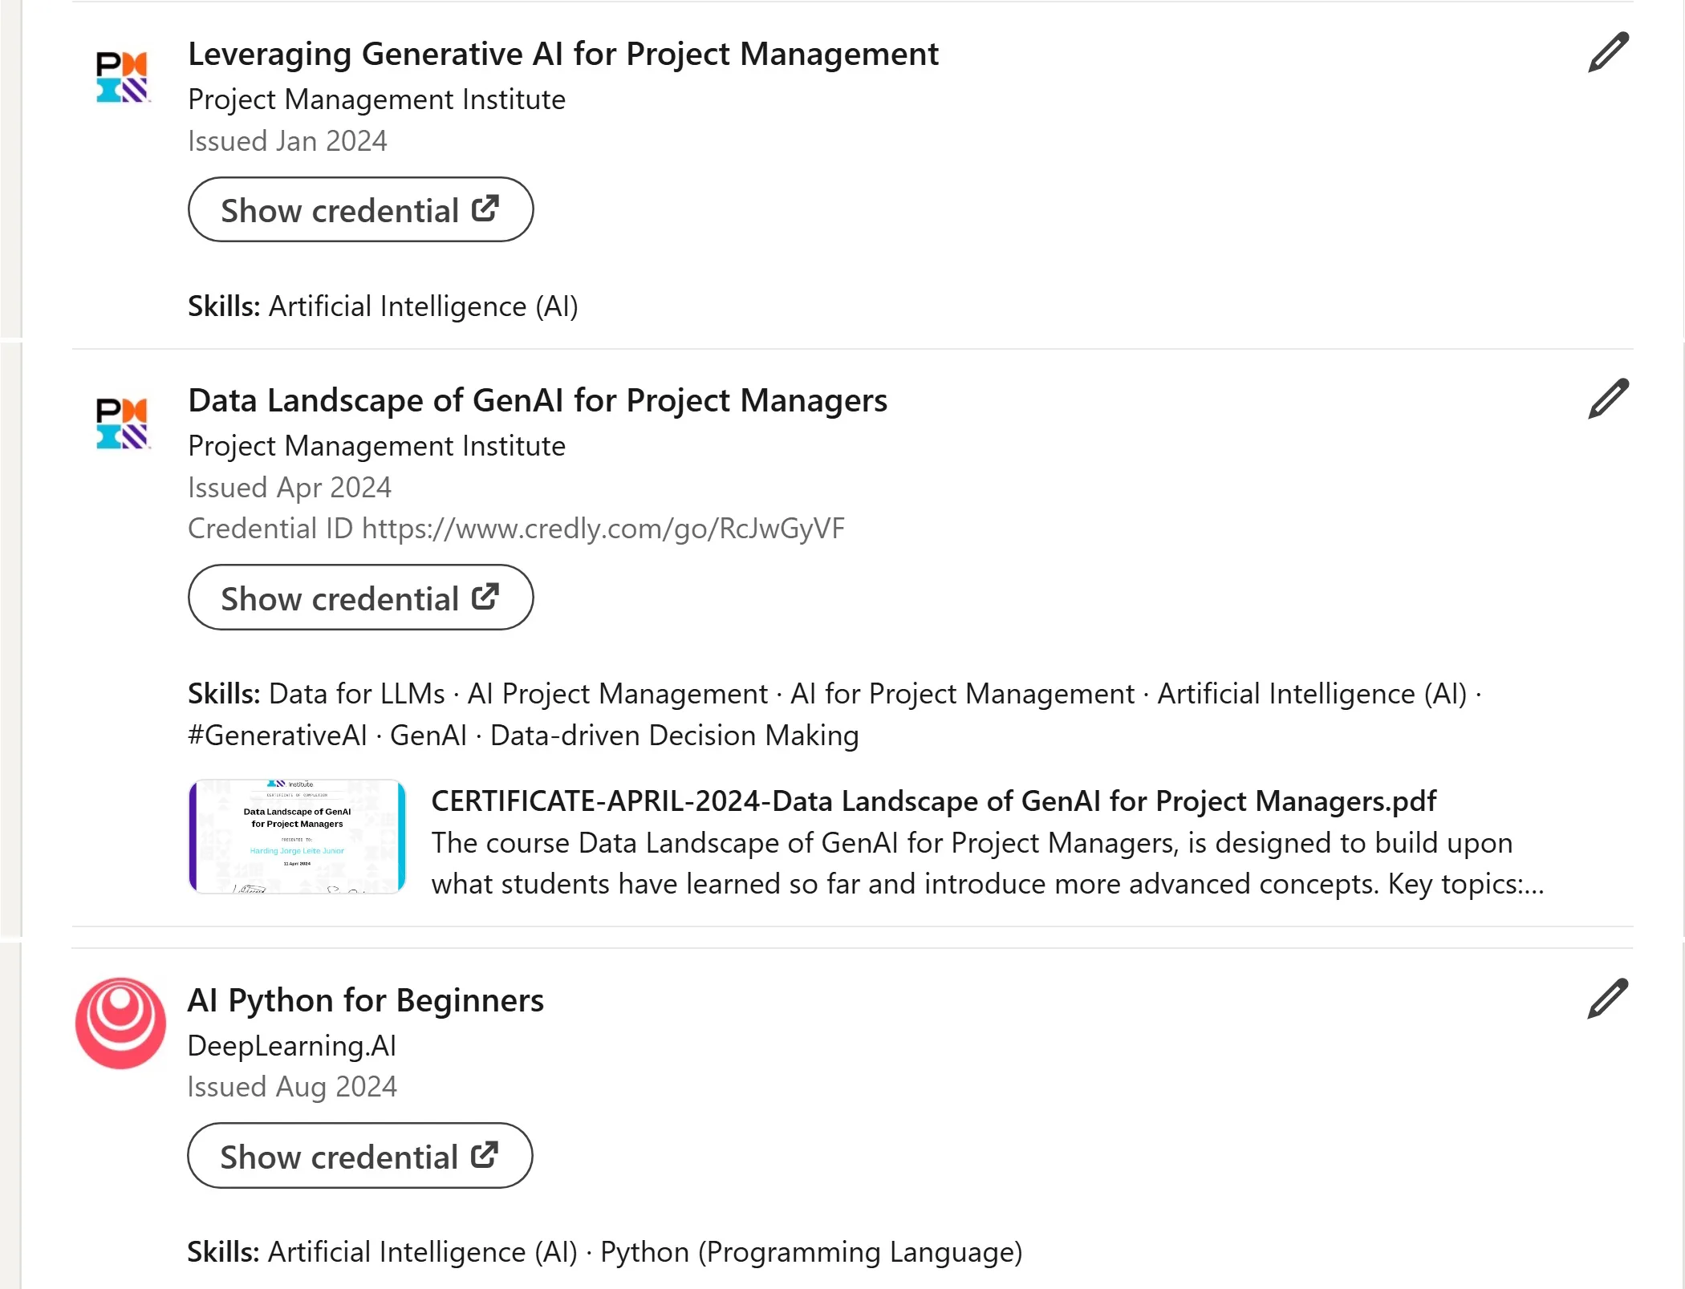Open the DeepLearning.AI logo

120,1023
